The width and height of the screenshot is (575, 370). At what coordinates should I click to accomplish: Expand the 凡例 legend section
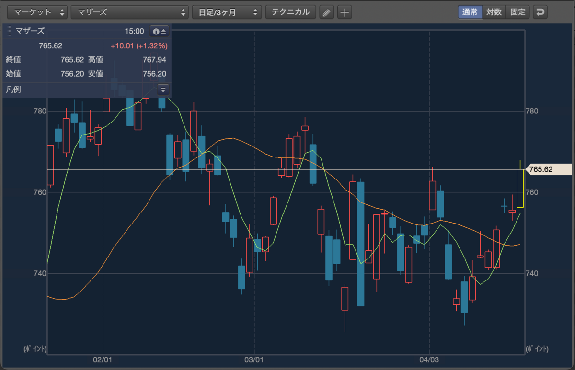point(163,90)
